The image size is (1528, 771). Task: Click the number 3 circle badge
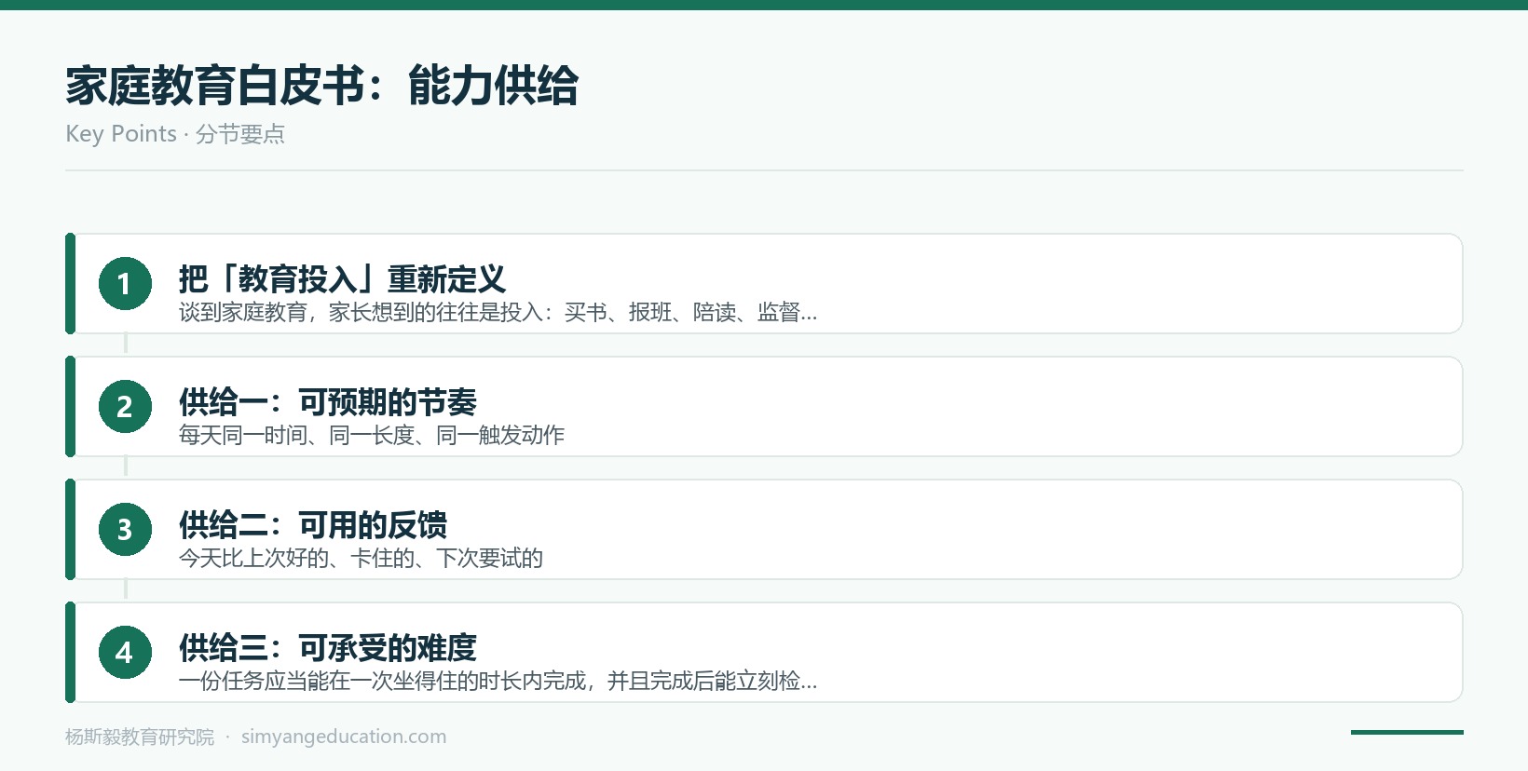pos(125,529)
